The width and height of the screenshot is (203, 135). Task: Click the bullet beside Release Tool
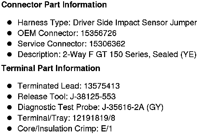click(x=10, y=96)
